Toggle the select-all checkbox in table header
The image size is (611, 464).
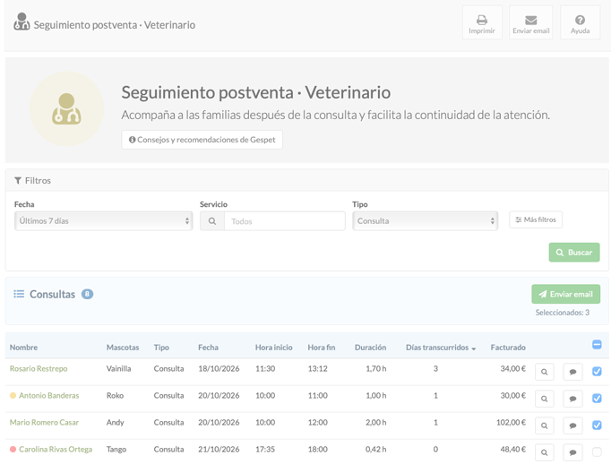[597, 344]
